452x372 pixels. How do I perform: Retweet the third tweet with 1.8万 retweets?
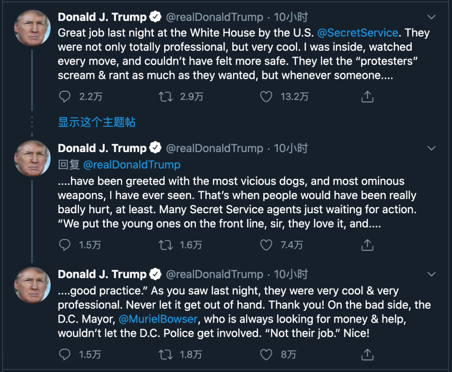[166, 354]
